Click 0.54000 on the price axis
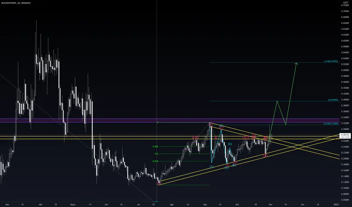The width and height of the screenshot is (352, 207). 345,58
